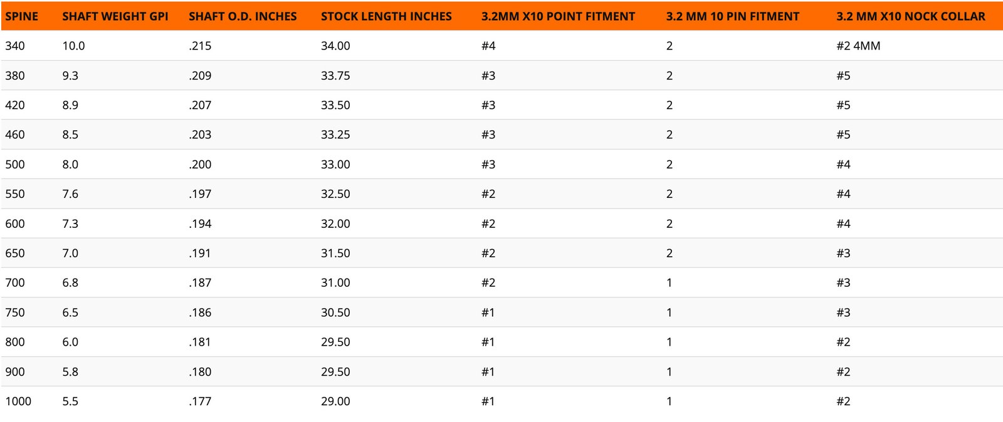Viewport: 1003px width, 422px height.
Task: Select the 1000 spine cell
Action: (18, 401)
